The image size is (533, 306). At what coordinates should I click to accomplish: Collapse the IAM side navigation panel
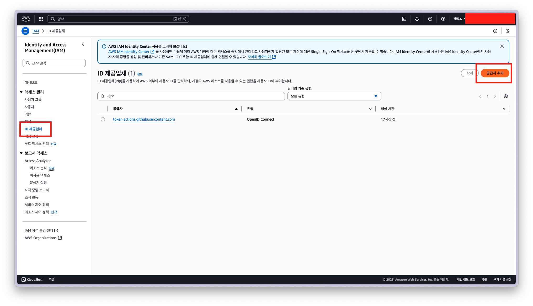tap(83, 45)
